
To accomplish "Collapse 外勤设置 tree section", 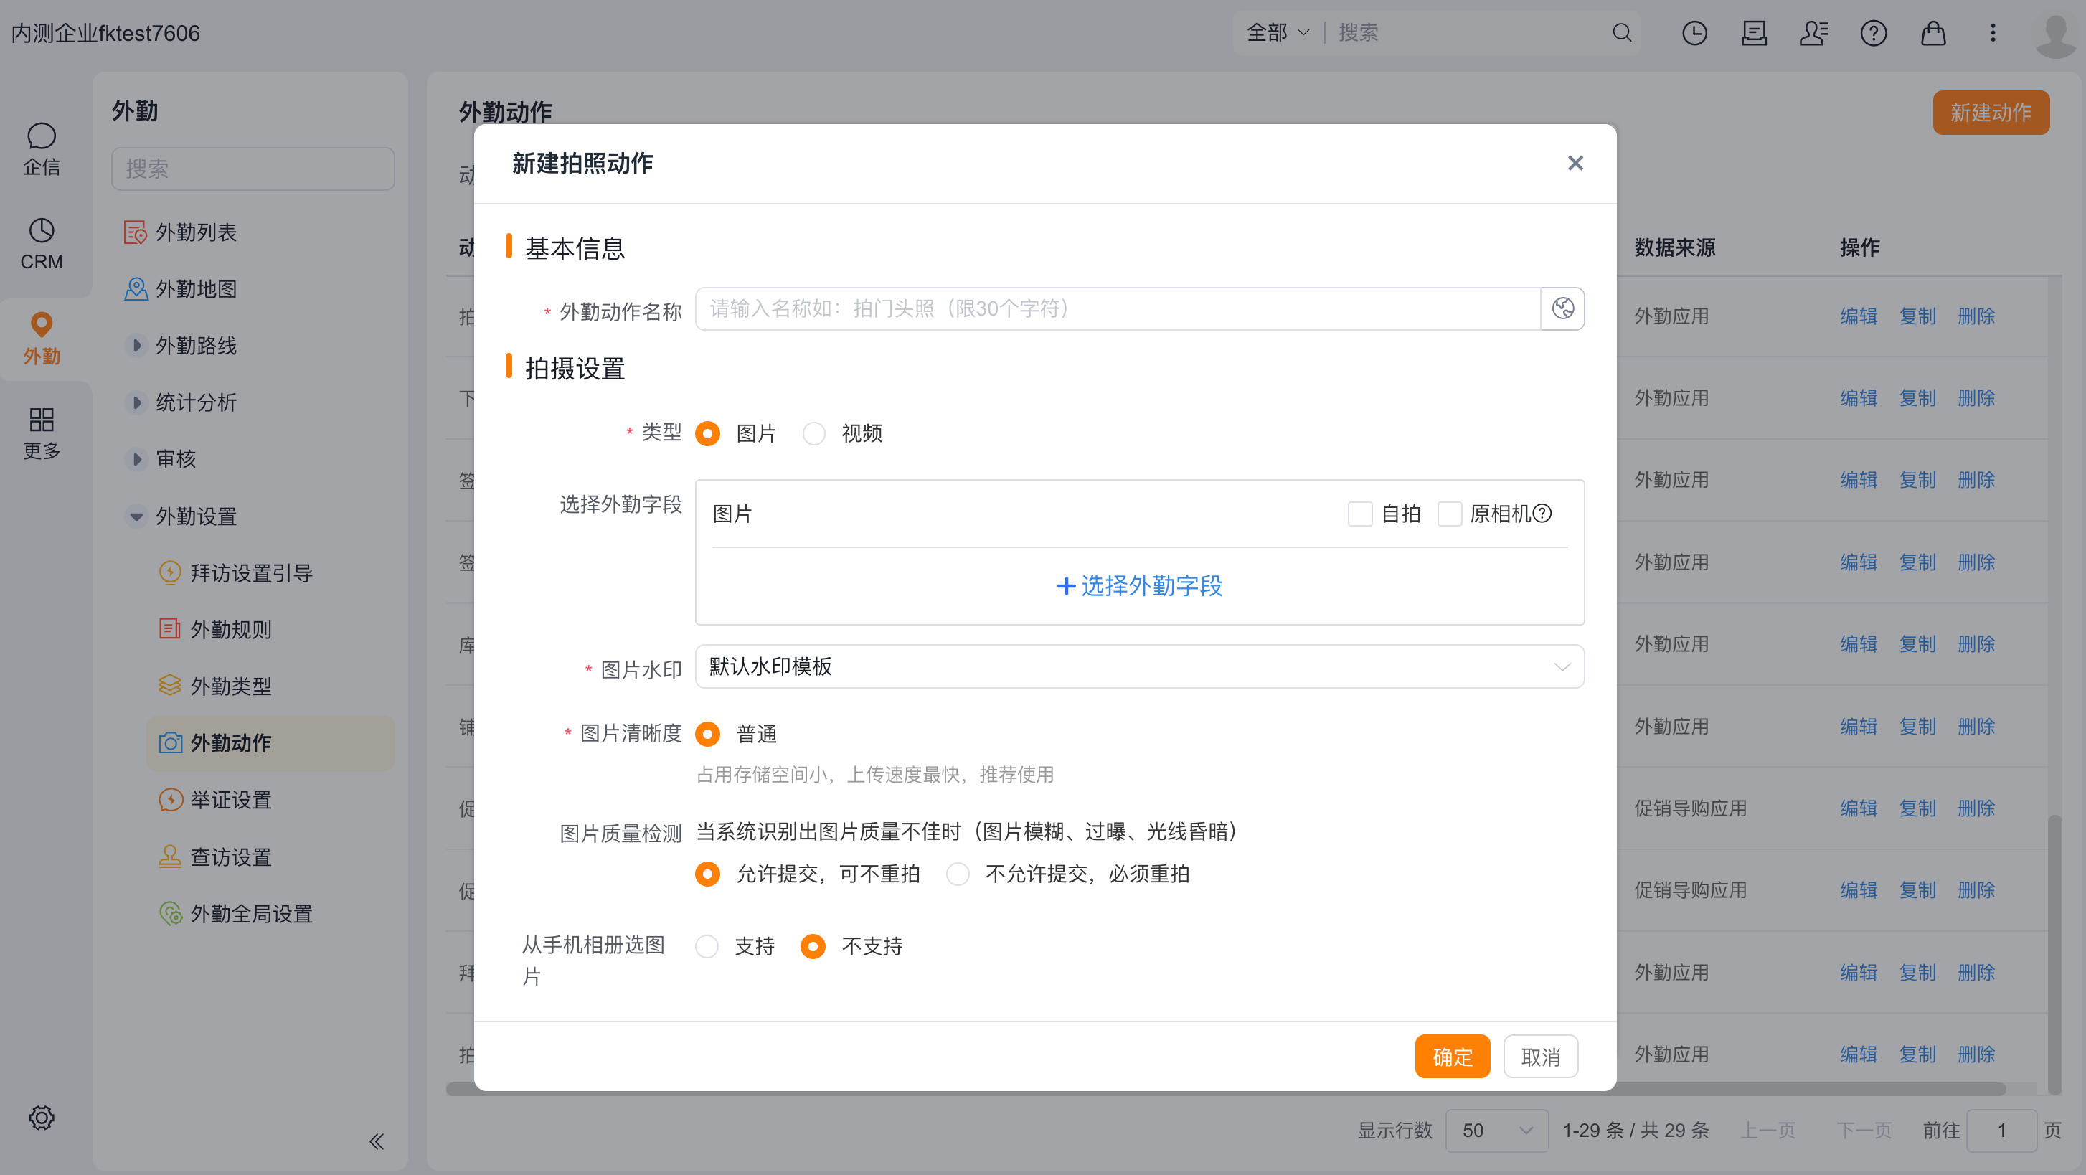I will [136, 516].
